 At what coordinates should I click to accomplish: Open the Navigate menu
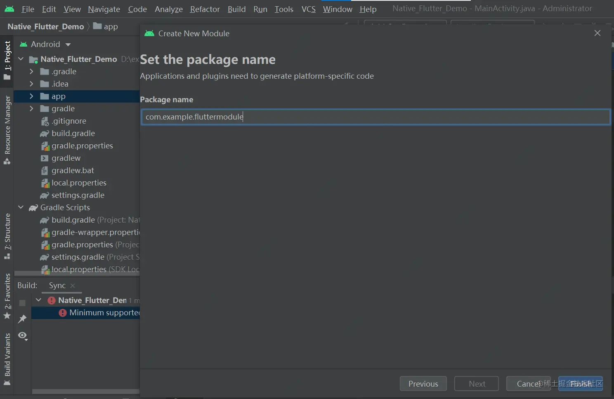[x=104, y=9]
